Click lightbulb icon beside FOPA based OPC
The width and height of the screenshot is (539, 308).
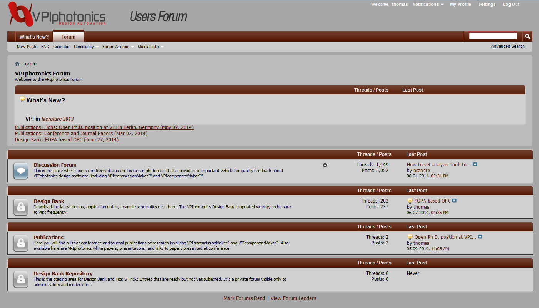[410, 201]
